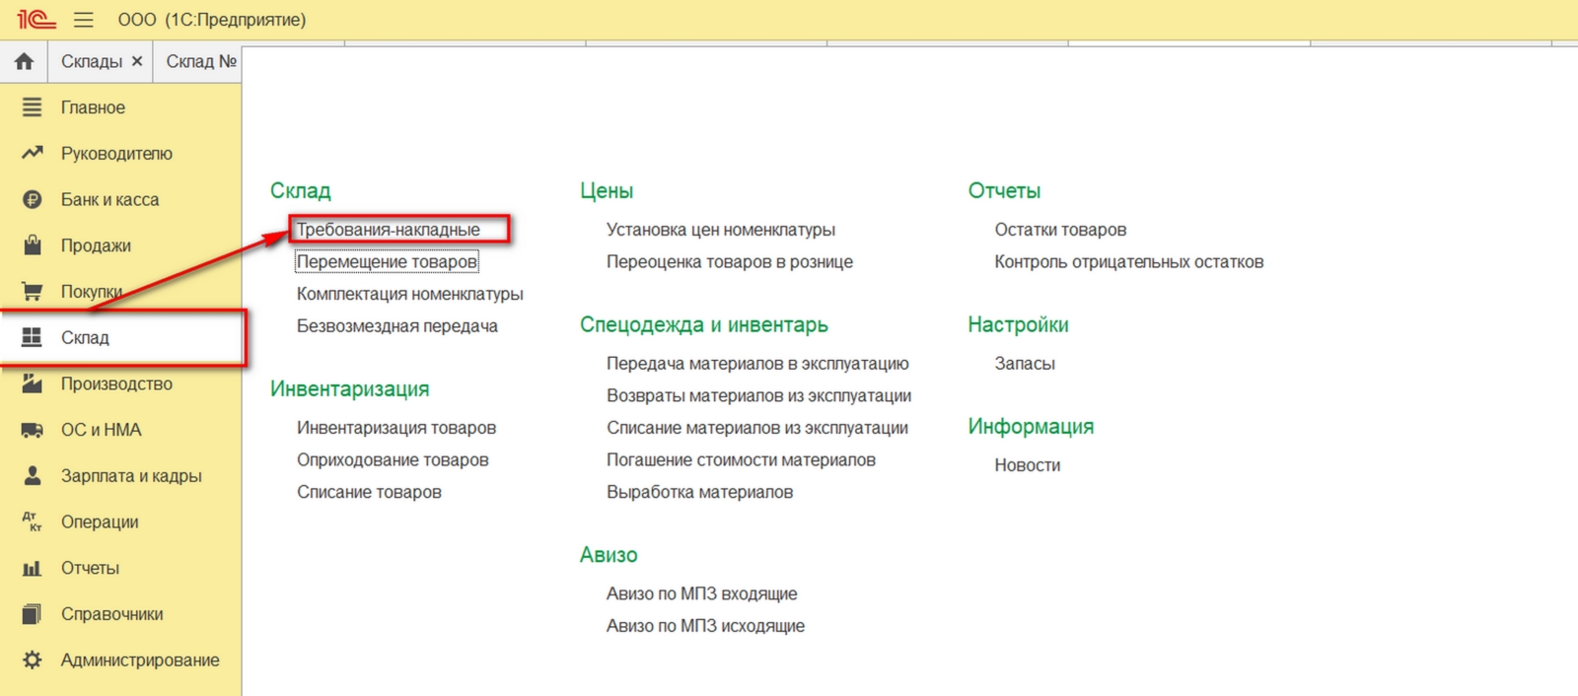Open the Производство factory icon
Image resolution: width=1578 pixels, height=696 pixels.
(x=33, y=383)
